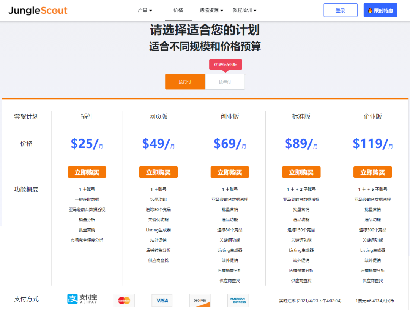Screen dimensions: 410x310
Task: Switch billing to 按年付 annual
Action: click(225, 81)
